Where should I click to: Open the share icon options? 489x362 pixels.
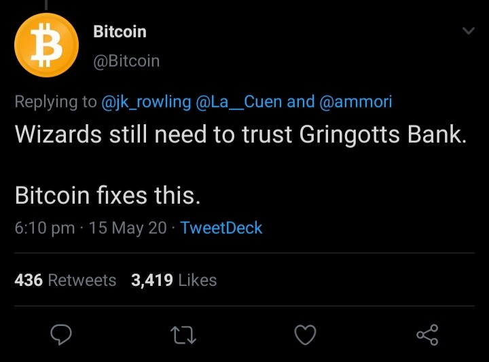point(427,334)
